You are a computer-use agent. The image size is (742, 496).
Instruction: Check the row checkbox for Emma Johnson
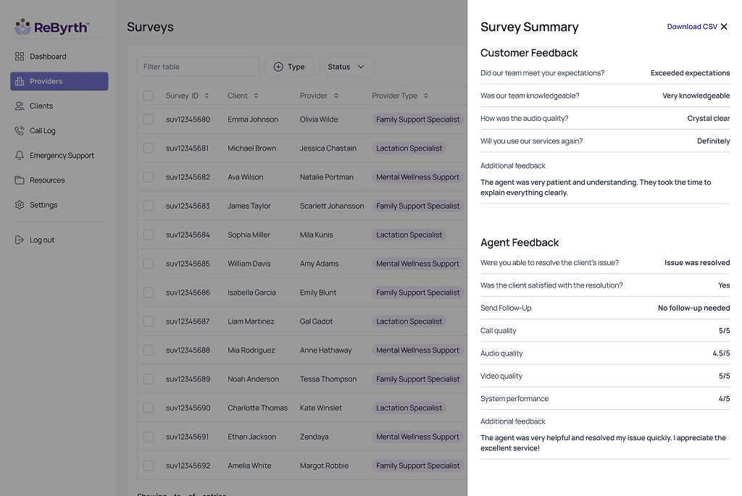click(x=149, y=119)
